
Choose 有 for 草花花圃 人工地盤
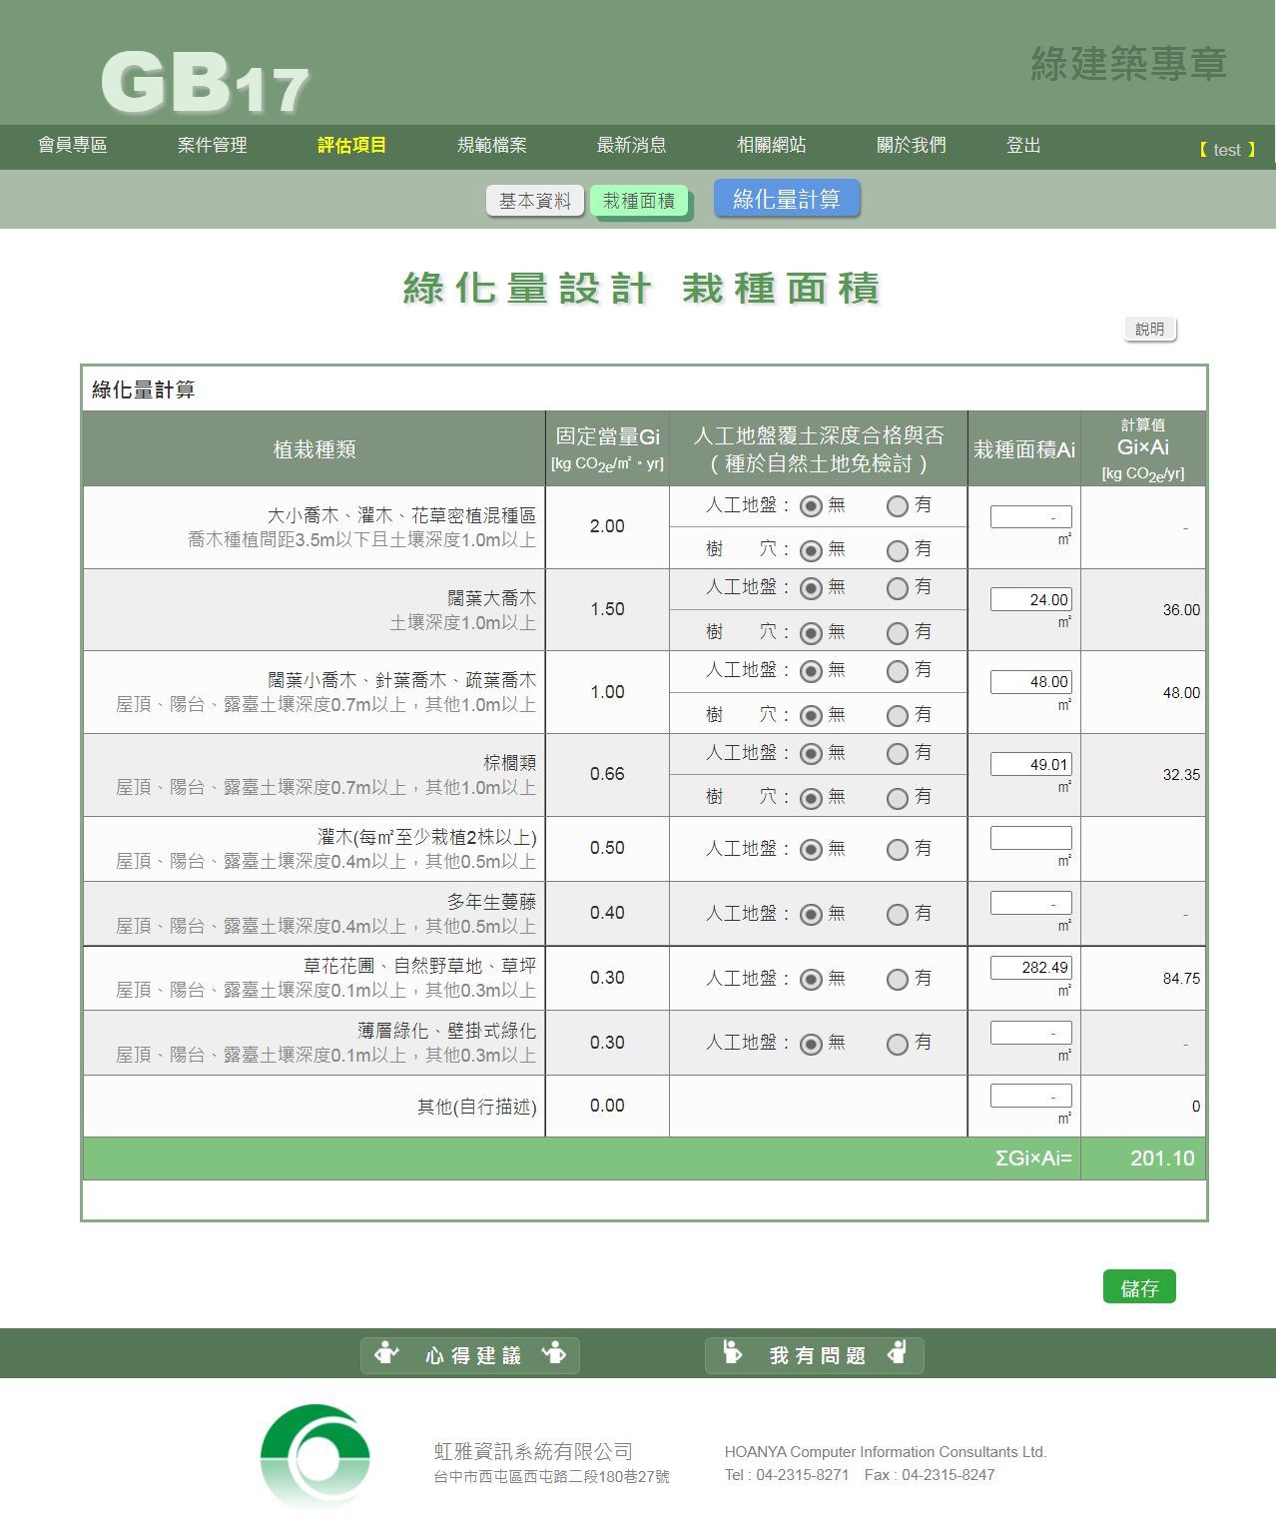(898, 980)
